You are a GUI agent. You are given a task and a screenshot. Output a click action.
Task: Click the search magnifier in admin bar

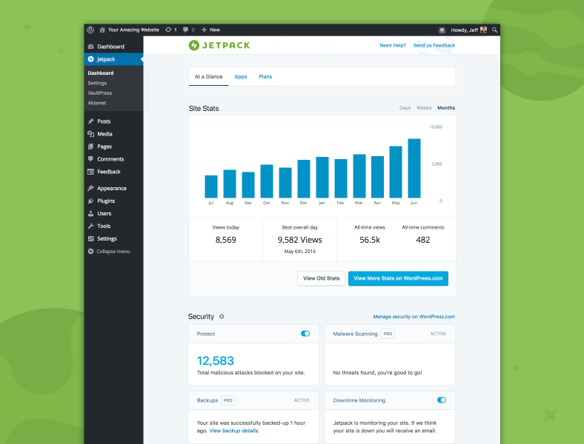coord(494,30)
